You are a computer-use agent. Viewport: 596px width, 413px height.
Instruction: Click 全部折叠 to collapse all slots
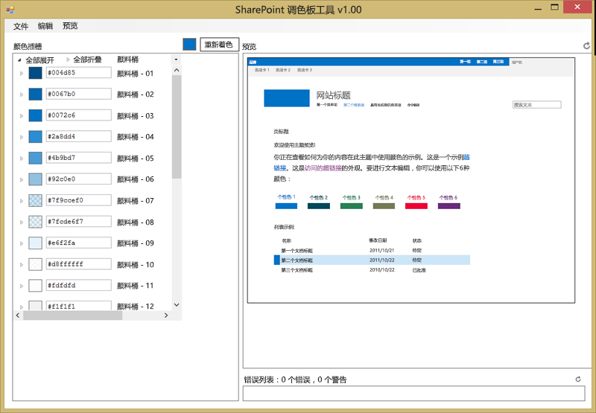click(x=87, y=60)
